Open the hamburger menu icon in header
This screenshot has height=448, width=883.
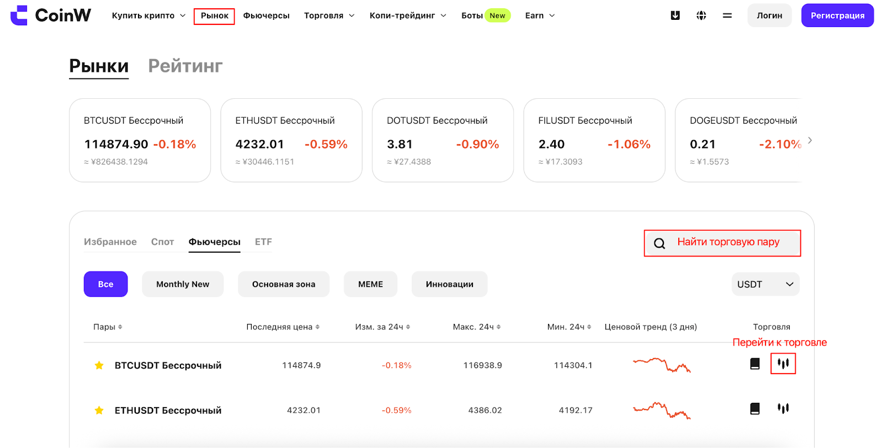[727, 15]
